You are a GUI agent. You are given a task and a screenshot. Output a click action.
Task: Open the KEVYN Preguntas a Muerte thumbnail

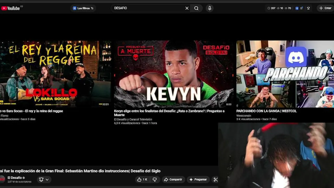(x=174, y=74)
